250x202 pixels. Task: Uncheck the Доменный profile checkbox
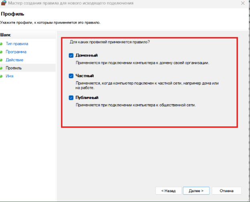click(x=71, y=55)
